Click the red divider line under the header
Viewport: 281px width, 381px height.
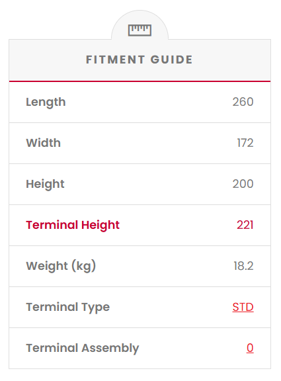pos(140,81)
